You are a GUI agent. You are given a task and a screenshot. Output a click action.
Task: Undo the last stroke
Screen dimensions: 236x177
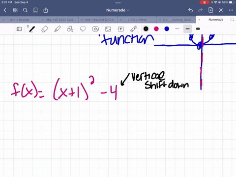tap(190, 10)
